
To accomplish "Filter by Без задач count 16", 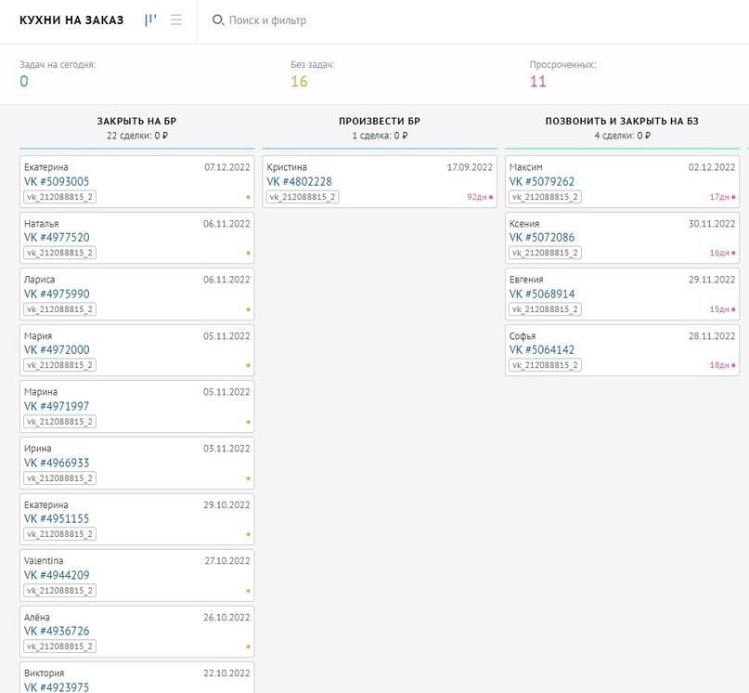I will [x=300, y=82].
